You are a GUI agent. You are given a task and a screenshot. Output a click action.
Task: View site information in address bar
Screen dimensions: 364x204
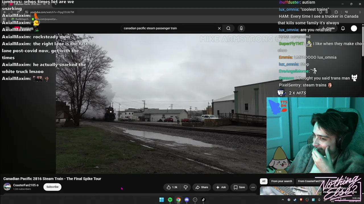click(26, 12)
